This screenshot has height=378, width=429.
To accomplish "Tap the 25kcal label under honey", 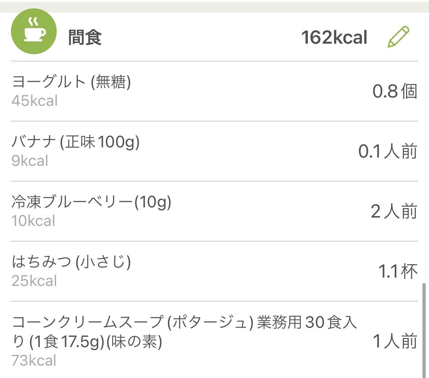I will point(35,281).
